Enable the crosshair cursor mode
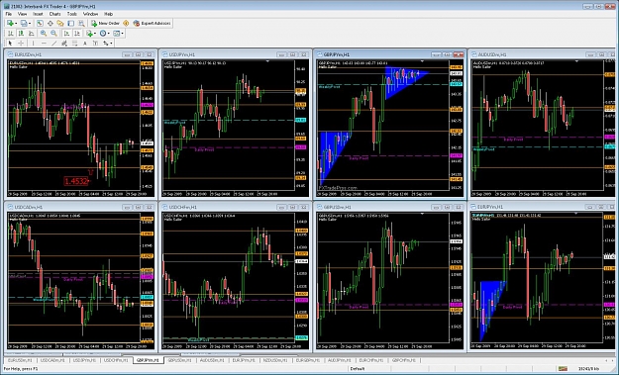The height and width of the screenshot is (375, 619). [x=21, y=43]
